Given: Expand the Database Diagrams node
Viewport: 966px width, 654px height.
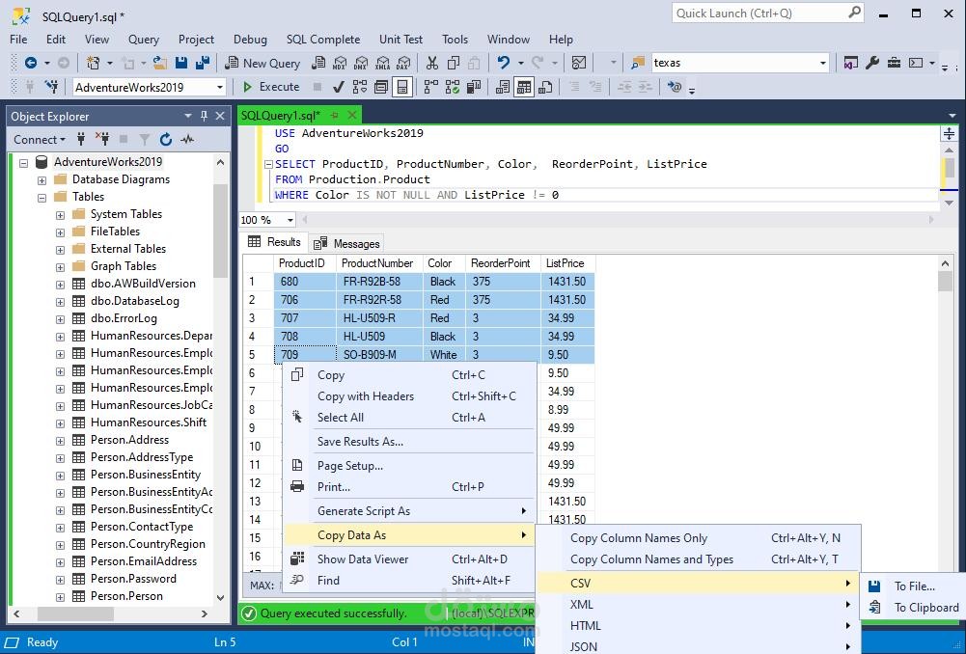Looking at the screenshot, I should pyautogui.click(x=41, y=180).
